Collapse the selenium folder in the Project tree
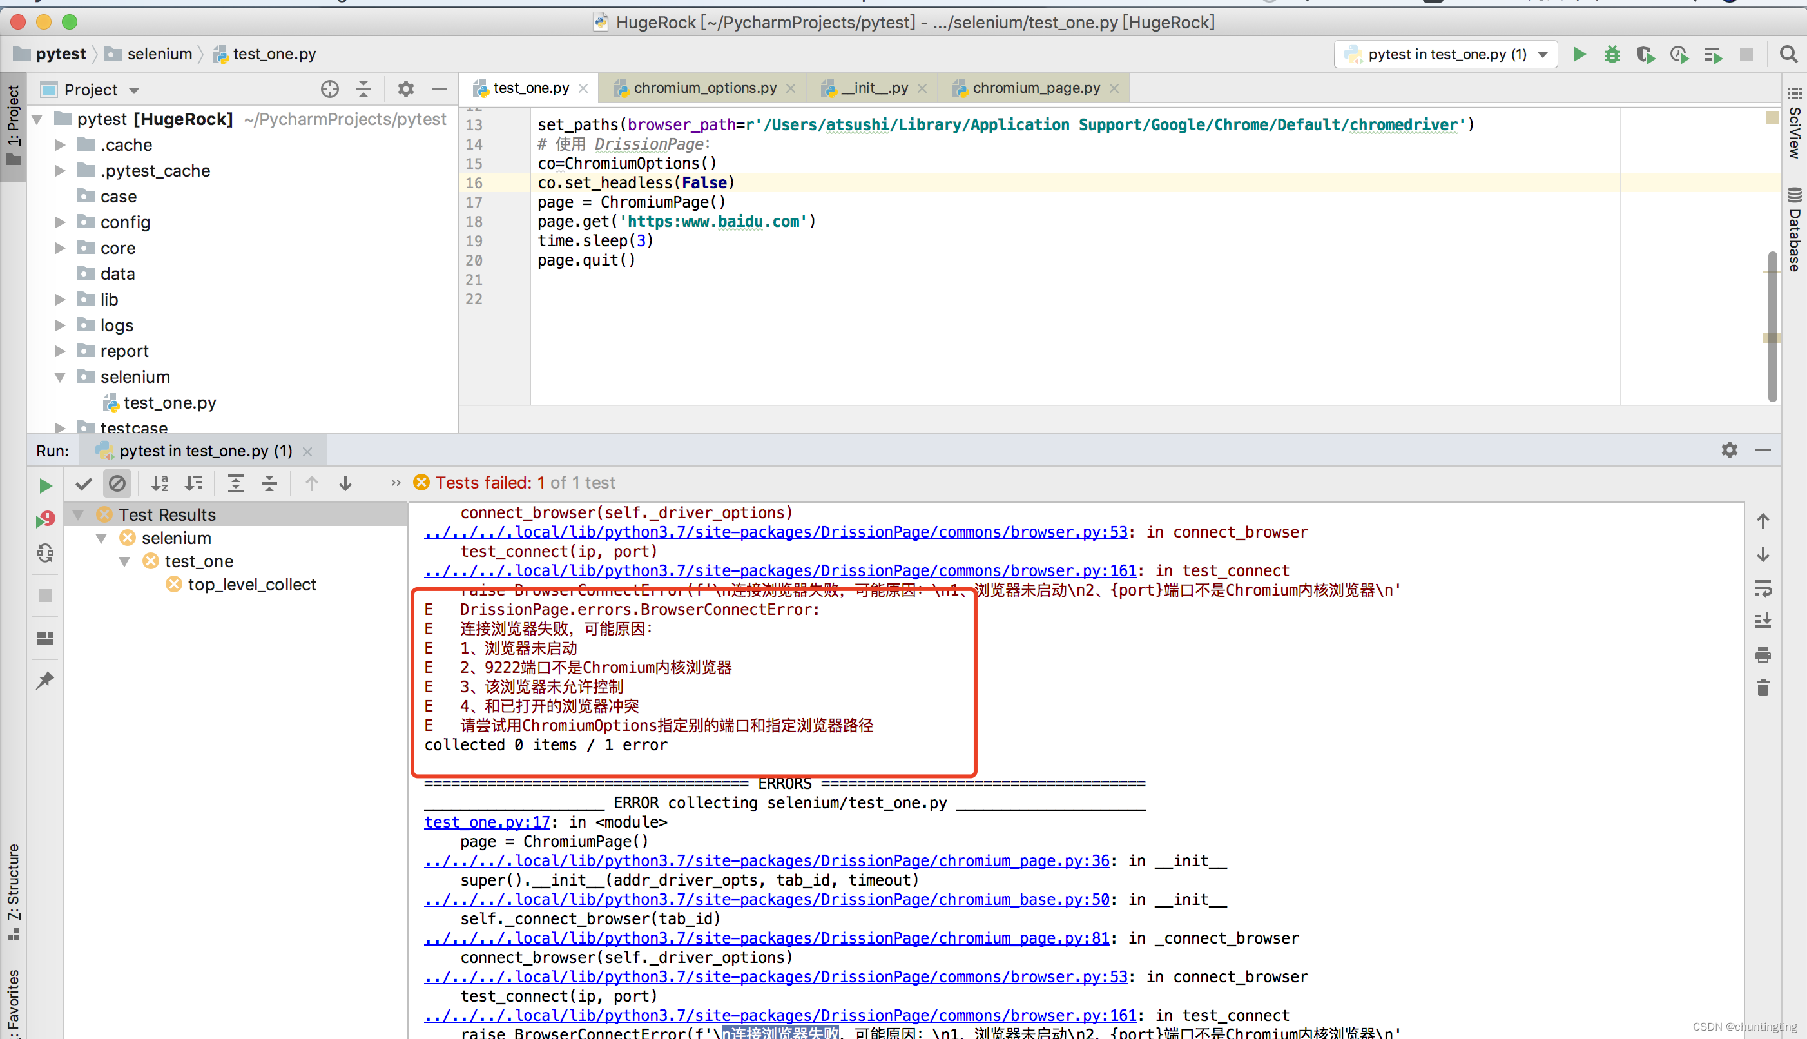Image resolution: width=1807 pixels, height=1039 pixels. pos(61,377)
